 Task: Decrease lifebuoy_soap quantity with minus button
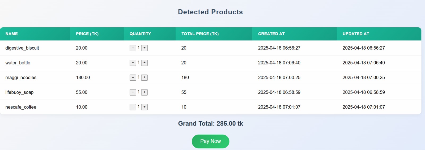pos(133,92)
